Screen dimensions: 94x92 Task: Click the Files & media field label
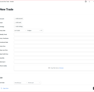(3, 66)
